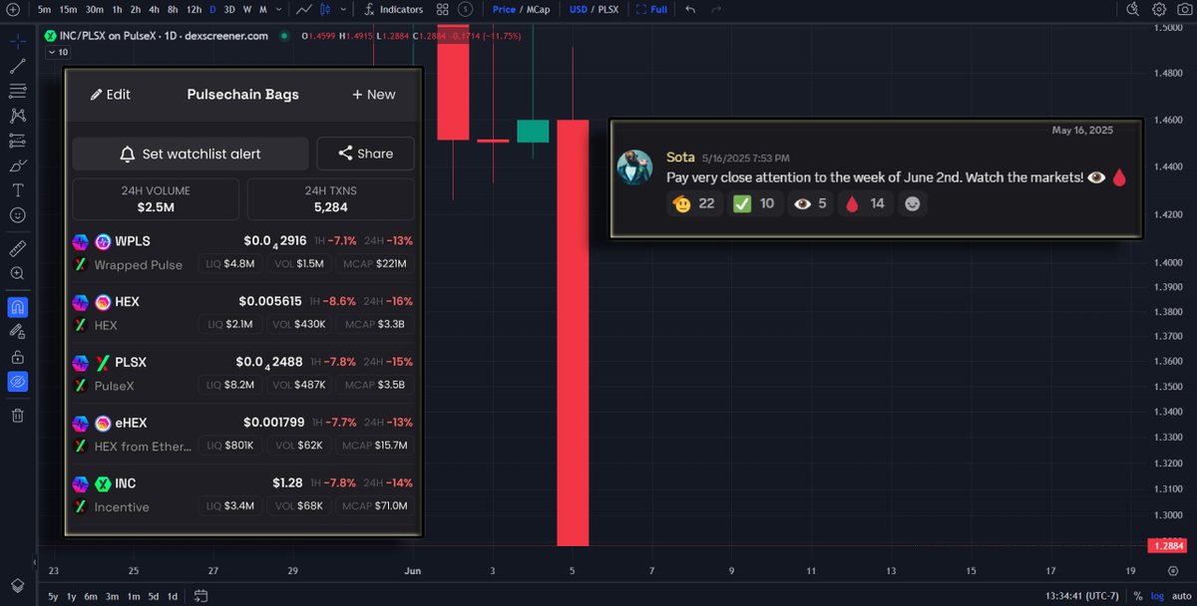This screenshot has width=1197, height=606.
Task: Open the indicator templates grid icon
Action: tap(443, 9)
